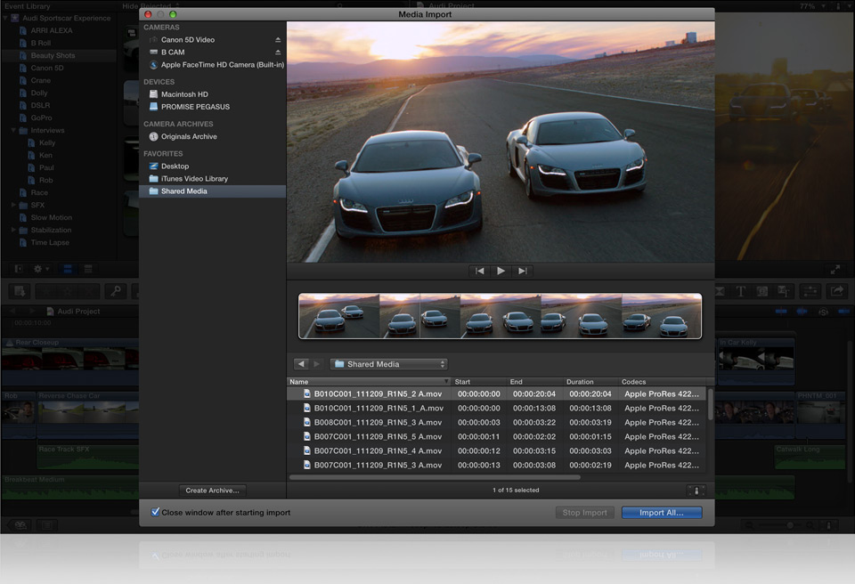Toggle Close window after starting import checkbox
The height and width of the screenshot is (584, 855).
pyautogui.click(x=155, y=512)
